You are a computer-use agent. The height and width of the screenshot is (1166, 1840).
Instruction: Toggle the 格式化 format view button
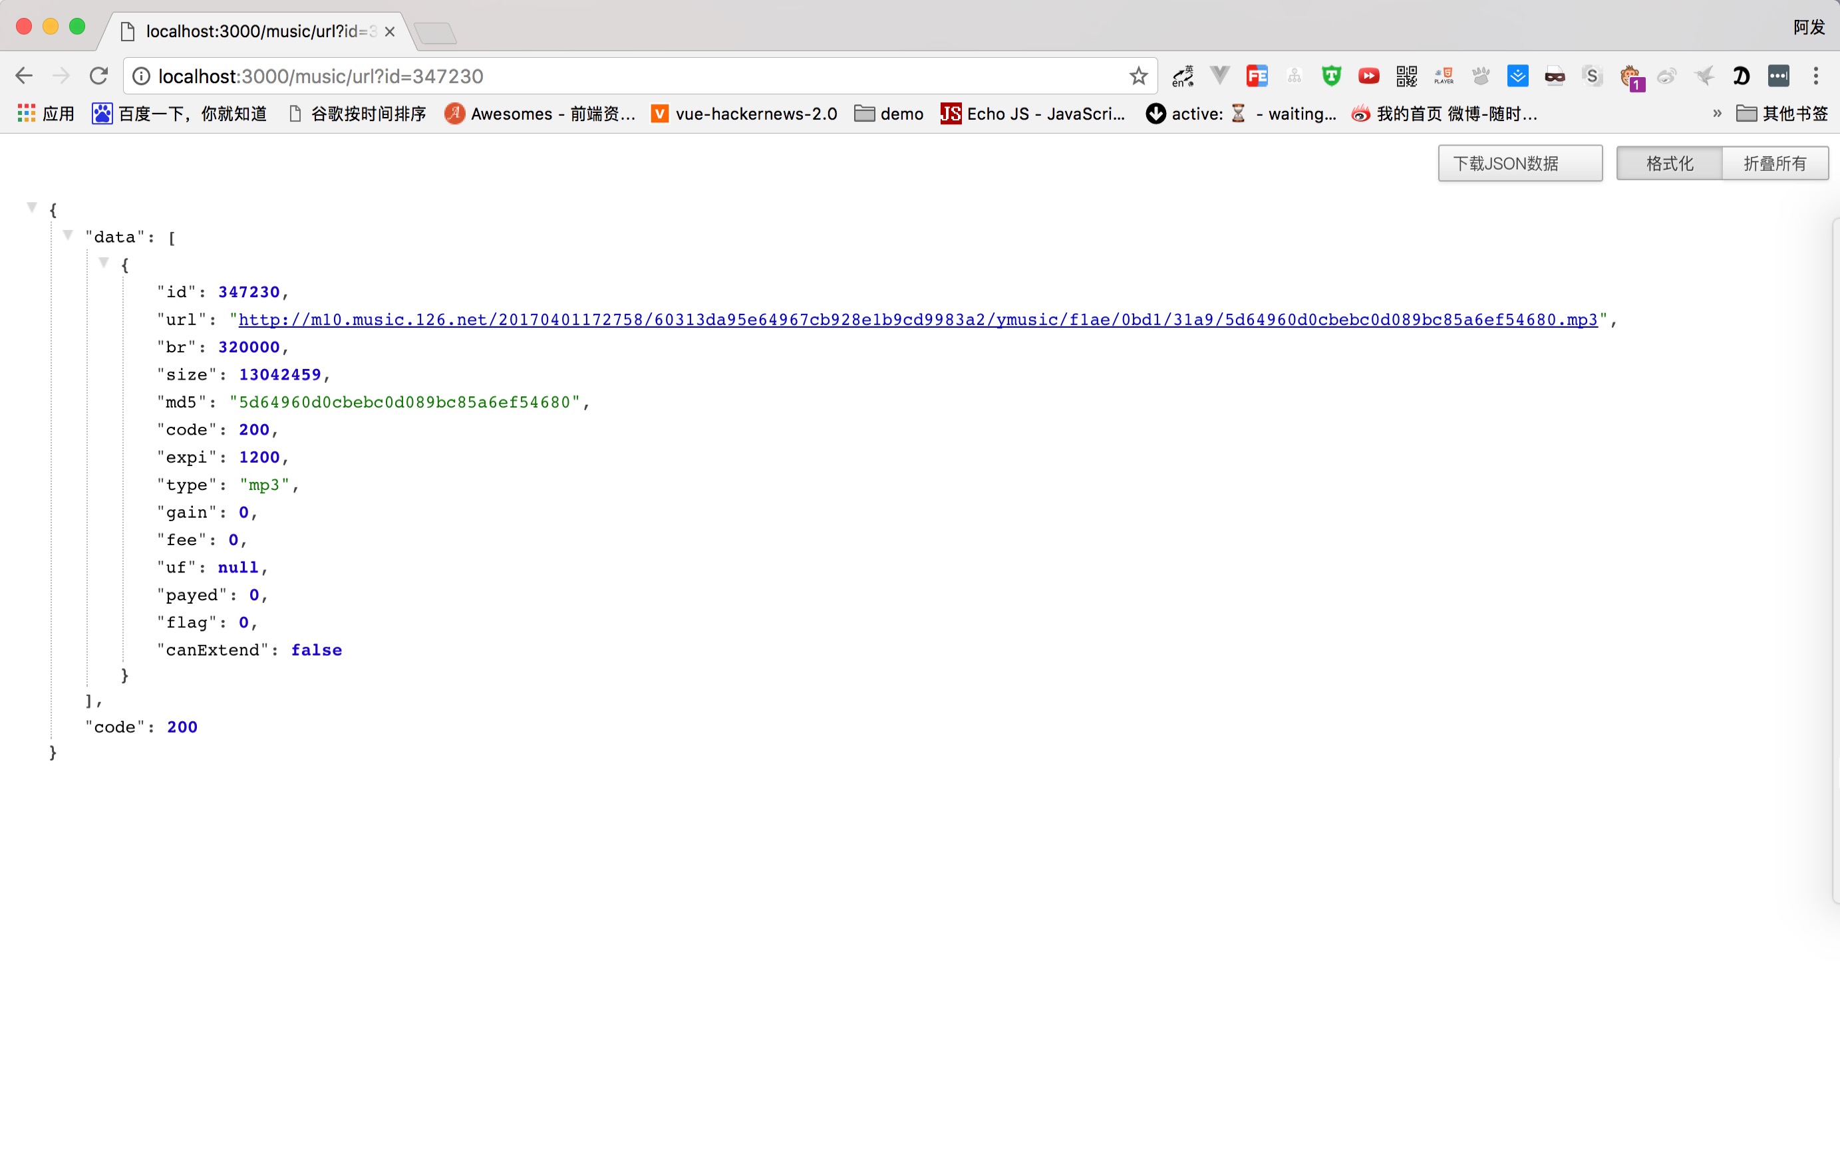pyautogui.click(x=1669, y=164)
